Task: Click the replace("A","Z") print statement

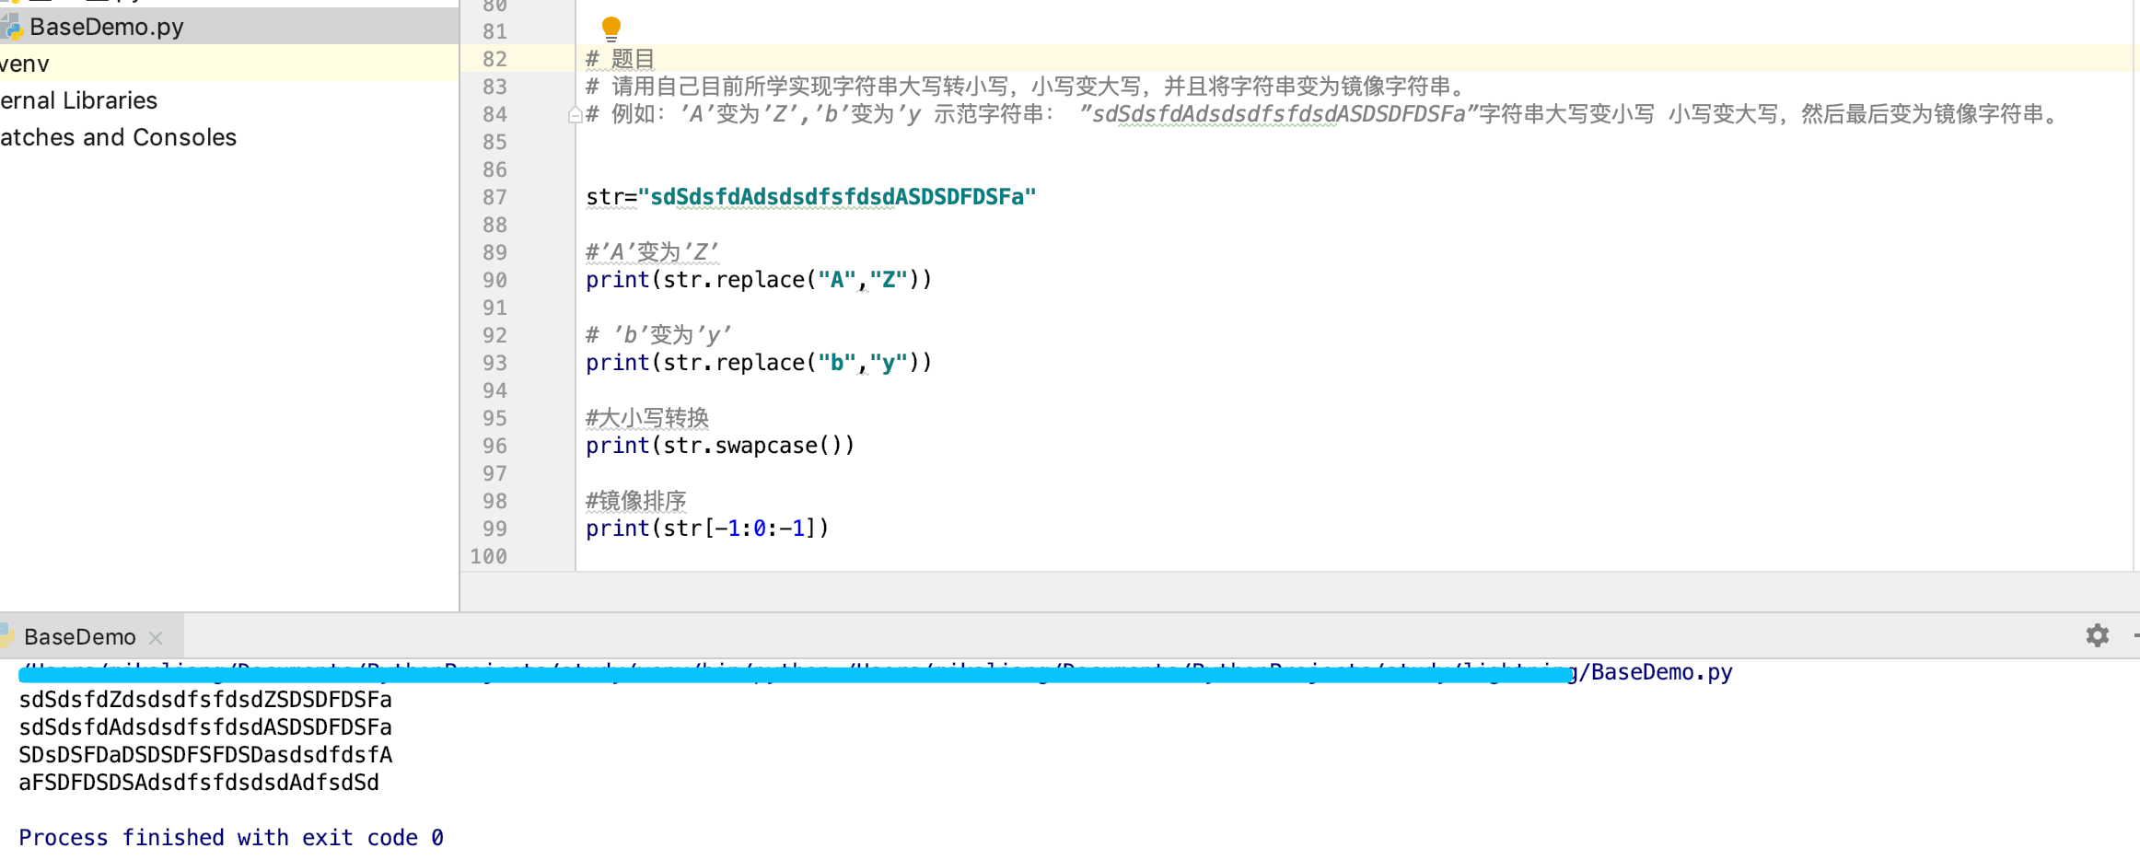Action: [758, 280]
